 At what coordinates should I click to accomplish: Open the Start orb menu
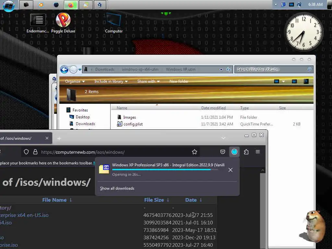click(x=8, y=5)
